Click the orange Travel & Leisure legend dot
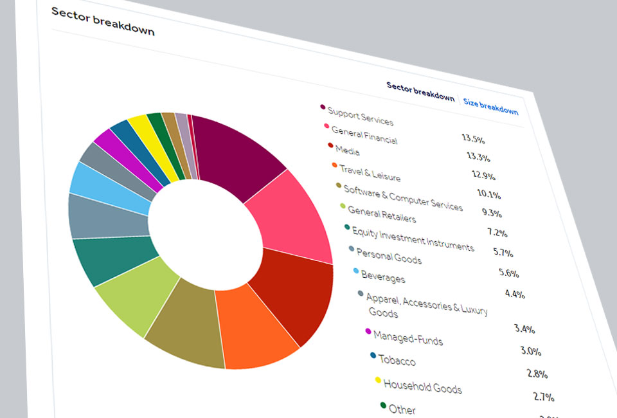This screenshot has width=617, height=418. click(x=334, y=165)
